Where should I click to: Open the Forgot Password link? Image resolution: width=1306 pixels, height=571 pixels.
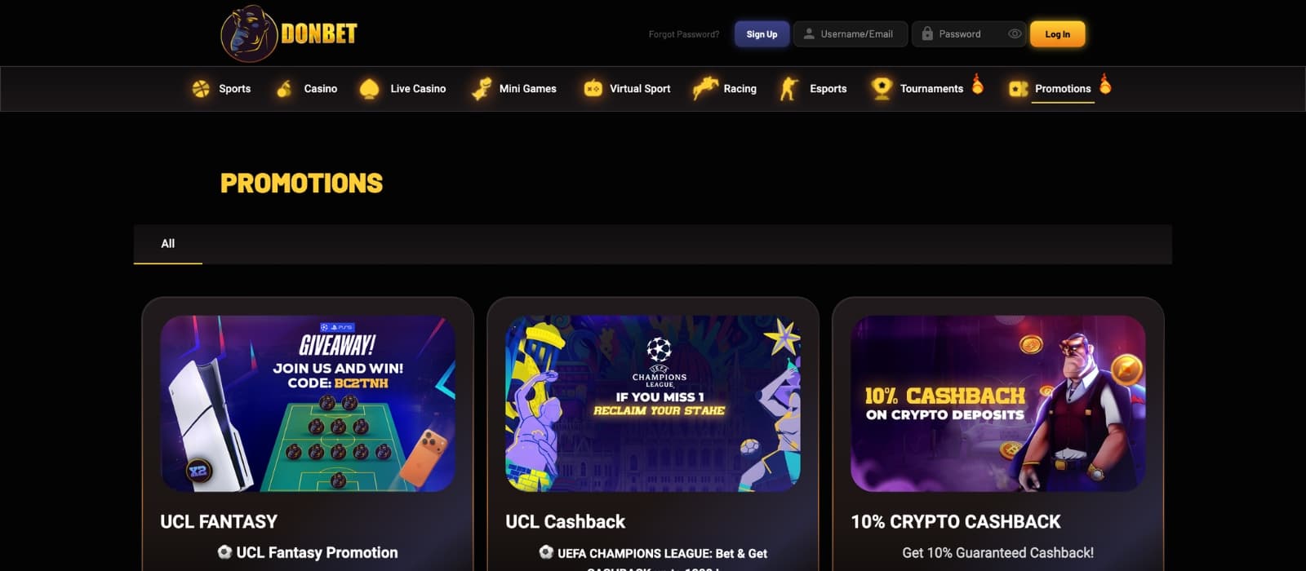click(683, 34)
